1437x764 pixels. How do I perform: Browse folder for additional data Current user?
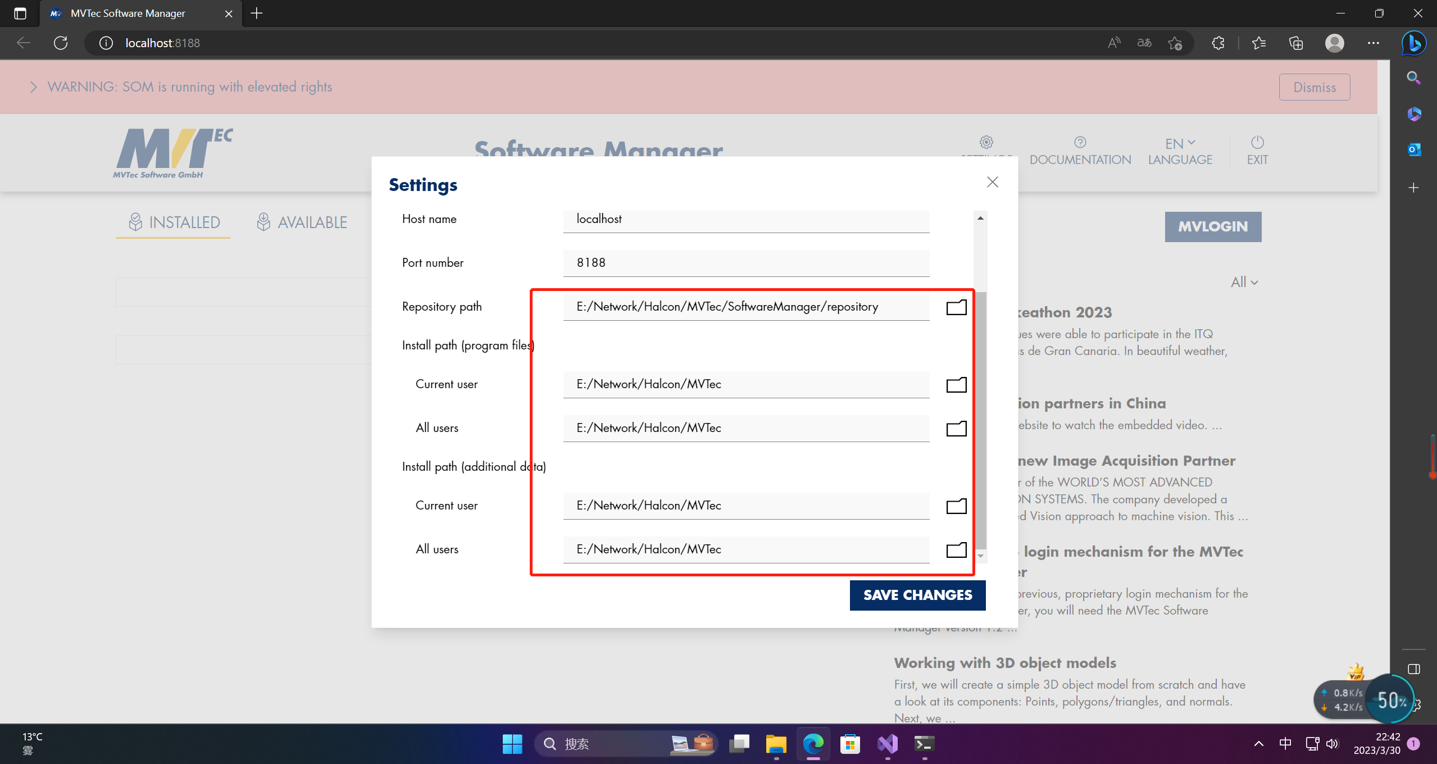[956, 506]
